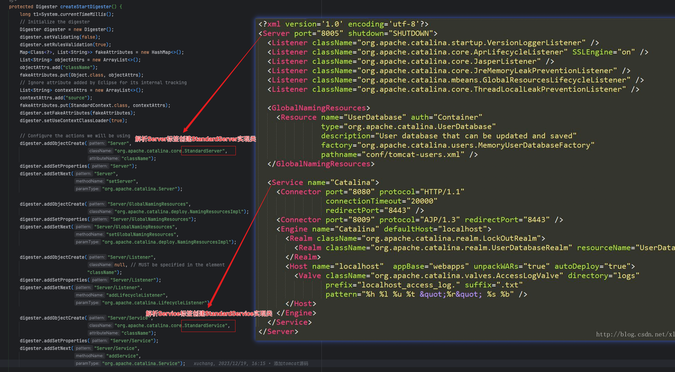The height and width of the screenshot is (372, 675).
Task: Click the closing </Host> tag
Action: point(301,303)
